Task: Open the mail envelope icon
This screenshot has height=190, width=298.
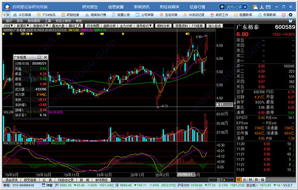Action: point(268,7)
